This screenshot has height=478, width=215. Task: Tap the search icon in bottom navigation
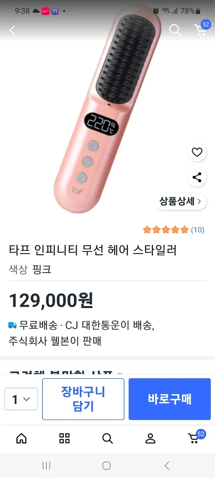[x=107, y=438]
